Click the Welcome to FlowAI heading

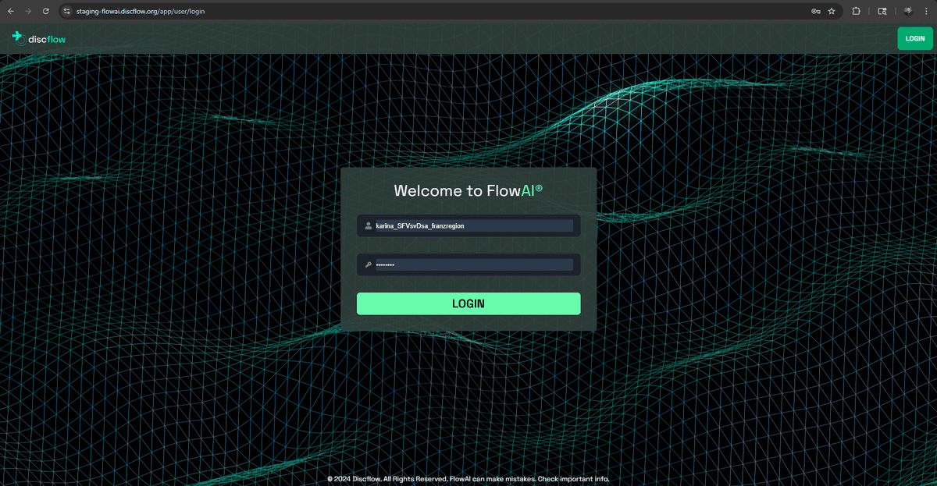coord(468,190)
